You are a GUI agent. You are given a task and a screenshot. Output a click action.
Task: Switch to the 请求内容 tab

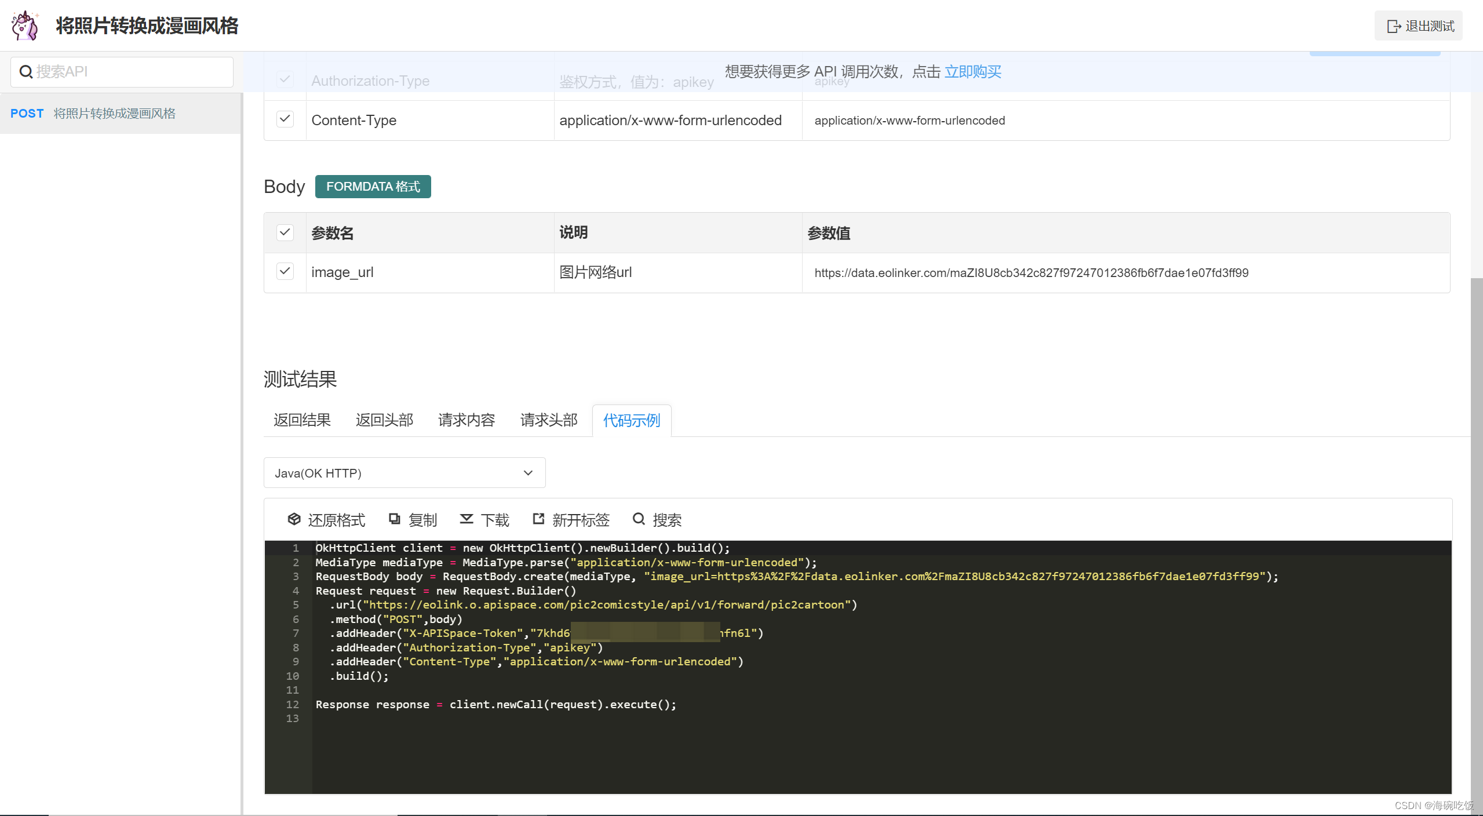467,420
